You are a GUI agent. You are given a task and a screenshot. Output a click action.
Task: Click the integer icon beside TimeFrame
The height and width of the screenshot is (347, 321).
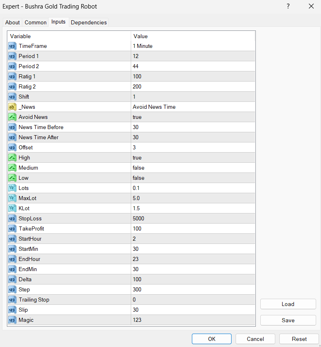coord(12,46)
